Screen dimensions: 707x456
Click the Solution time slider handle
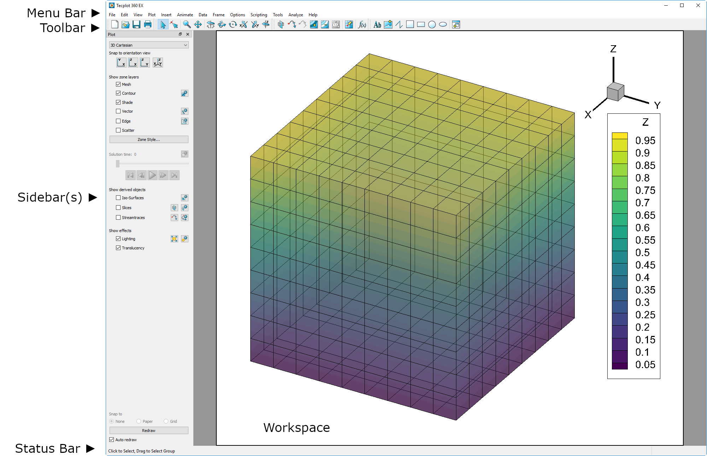118,164
